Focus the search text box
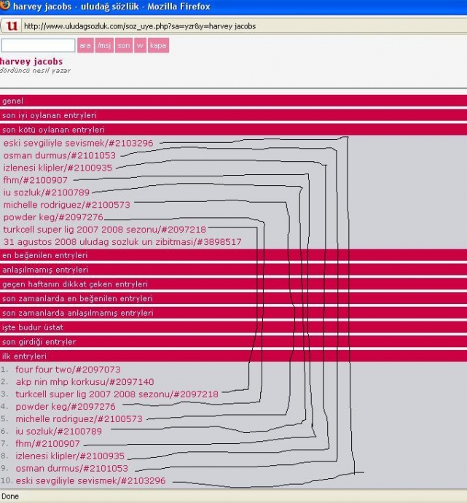The image size is (467, 503). point(38,45)
